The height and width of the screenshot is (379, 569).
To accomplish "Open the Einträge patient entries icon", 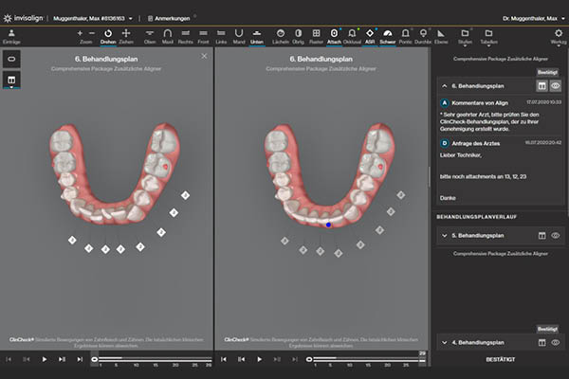I will (11, 37).
